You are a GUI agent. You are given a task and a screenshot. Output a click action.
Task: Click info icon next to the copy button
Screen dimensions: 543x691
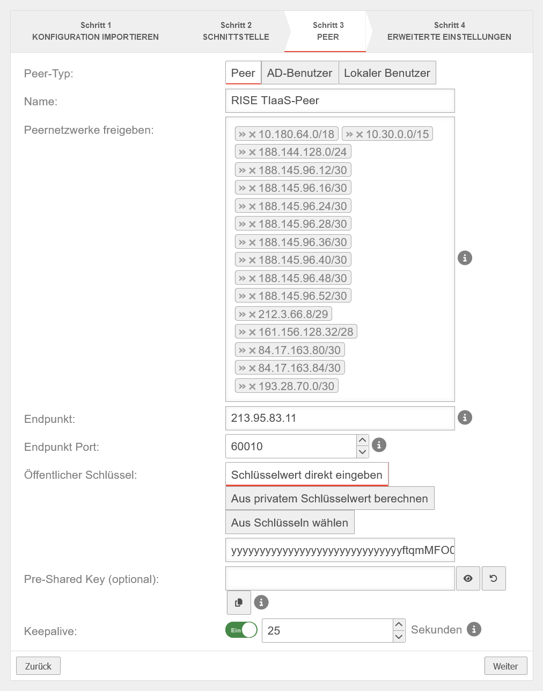pos(261,602)
